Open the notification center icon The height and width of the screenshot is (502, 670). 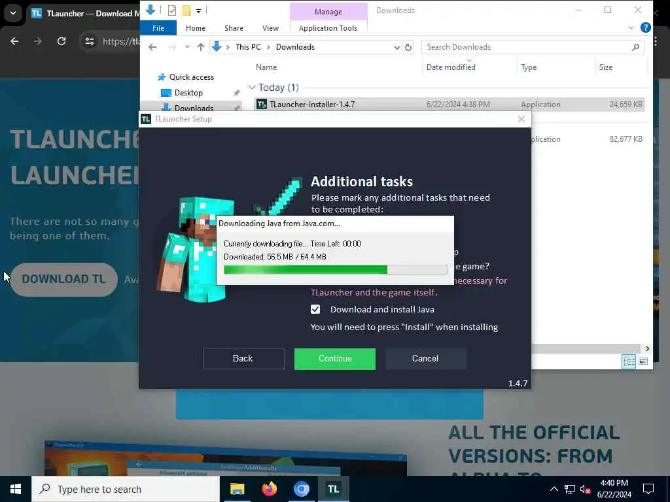click(648, 489)
